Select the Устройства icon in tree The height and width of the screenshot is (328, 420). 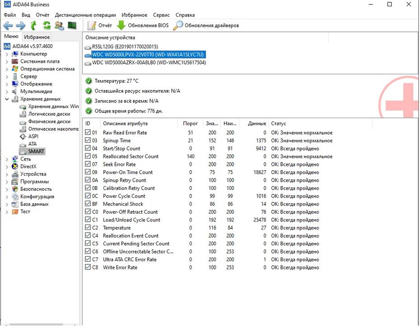[15, 174]
